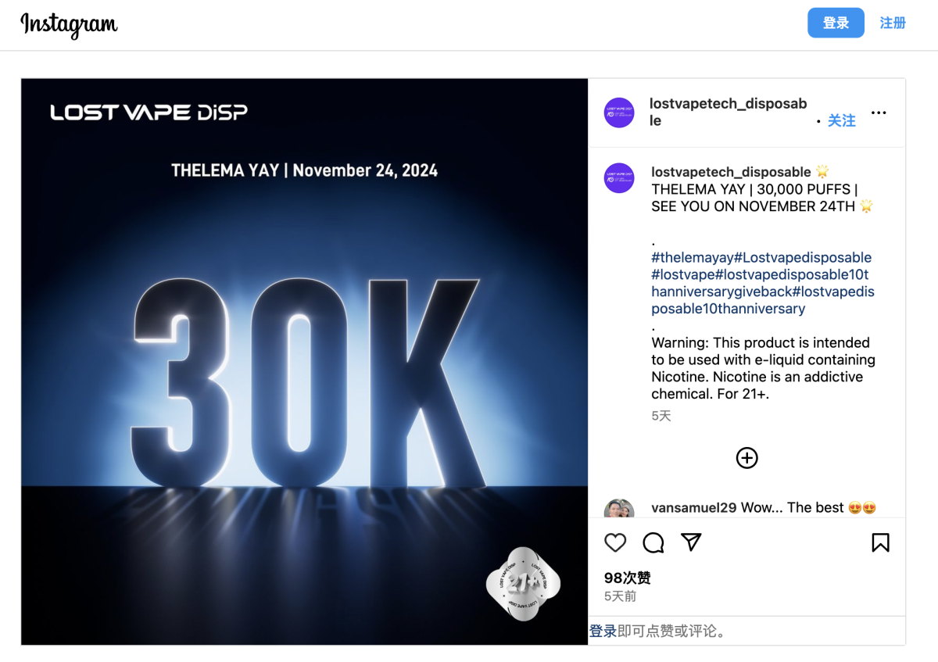The width and height of the screenshot is (938, 662).
Task: Click the Instagram logo
Action: 69,24
